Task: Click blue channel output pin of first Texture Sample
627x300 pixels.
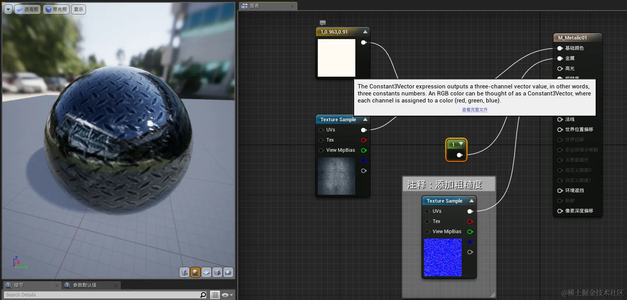Action: coord(364,160)
